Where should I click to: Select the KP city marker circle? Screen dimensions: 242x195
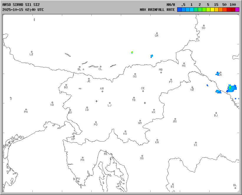click(x=74, y=136)
